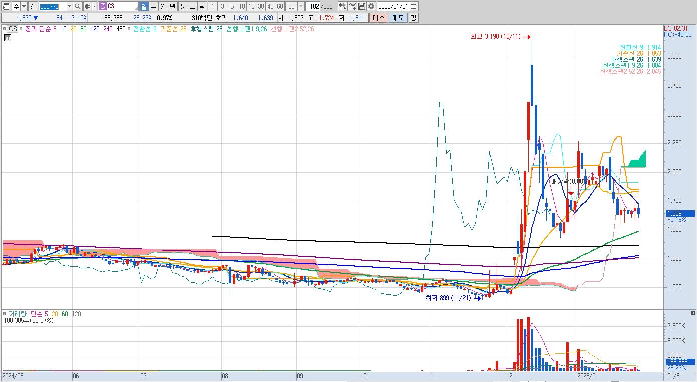
Task: Click the stock code input field
Action: (x=52, y=6)
